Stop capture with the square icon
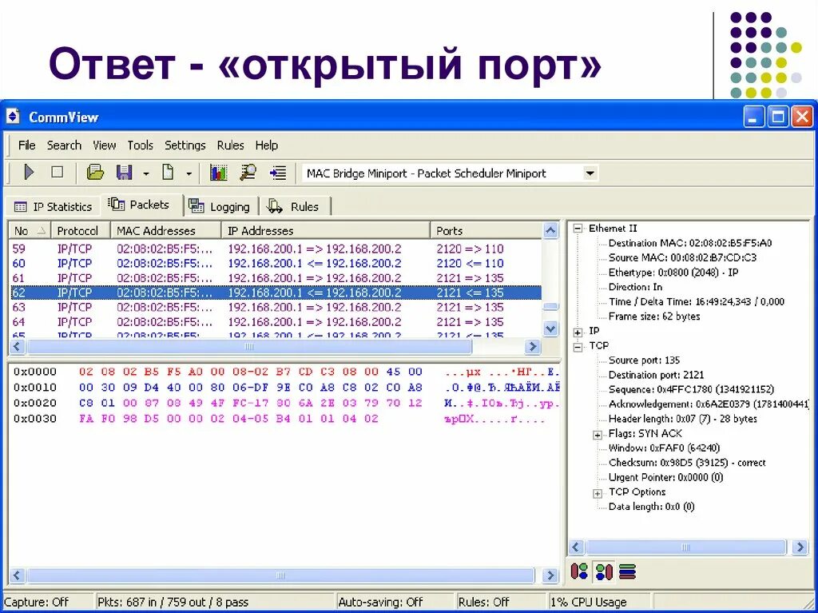 (x=57, y=173)
